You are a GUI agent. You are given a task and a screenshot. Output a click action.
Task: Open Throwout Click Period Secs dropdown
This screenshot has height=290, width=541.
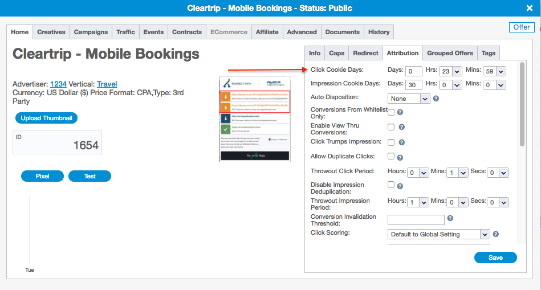504,173
